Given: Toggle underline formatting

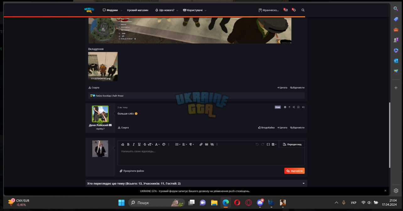Looking at the screenshot, I should [x=139, y=144].
